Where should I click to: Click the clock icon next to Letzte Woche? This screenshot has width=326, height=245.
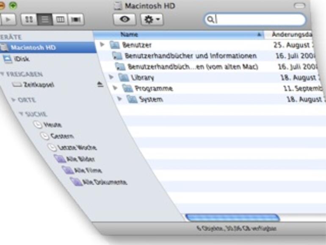52,147
